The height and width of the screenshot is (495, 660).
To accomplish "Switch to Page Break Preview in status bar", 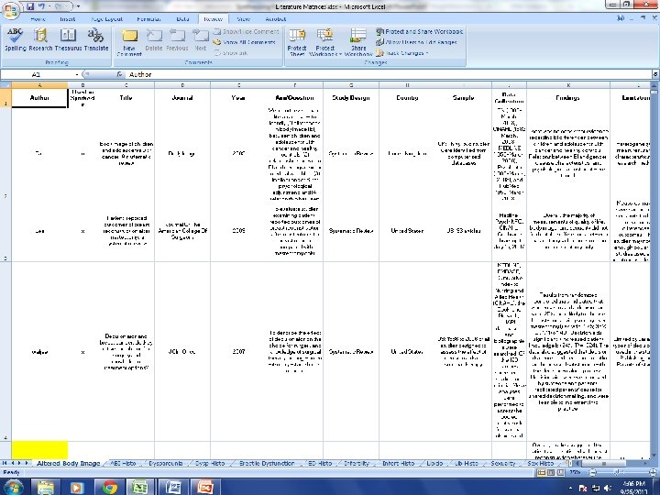I will 560,472.
